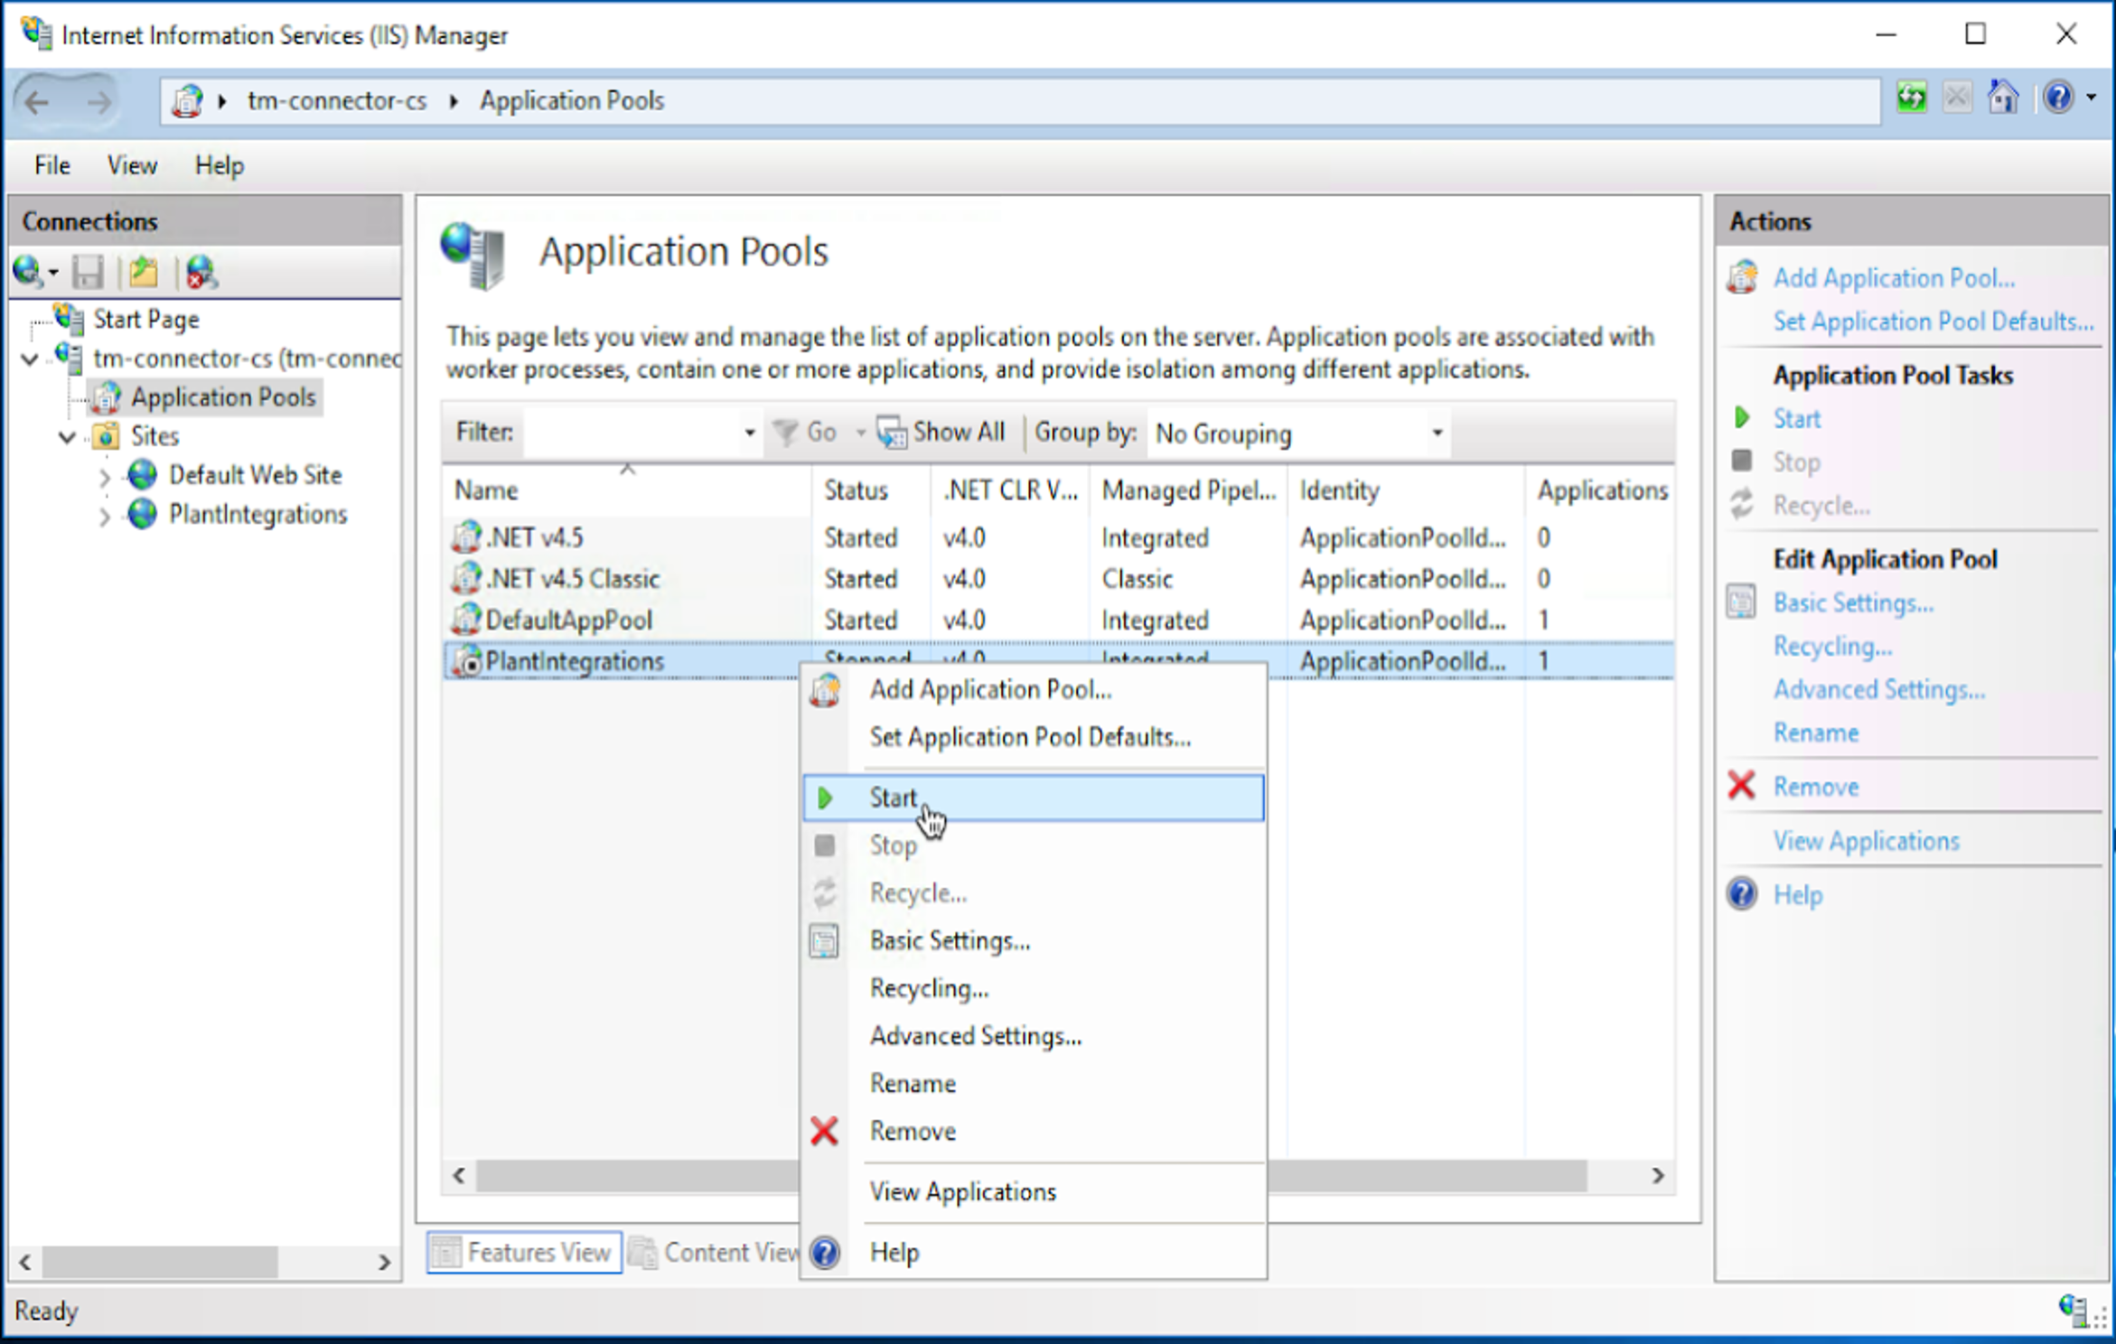The image size is (2116, 1344).
Task: Open the Filter dropdown arrow
Action: 749,434
